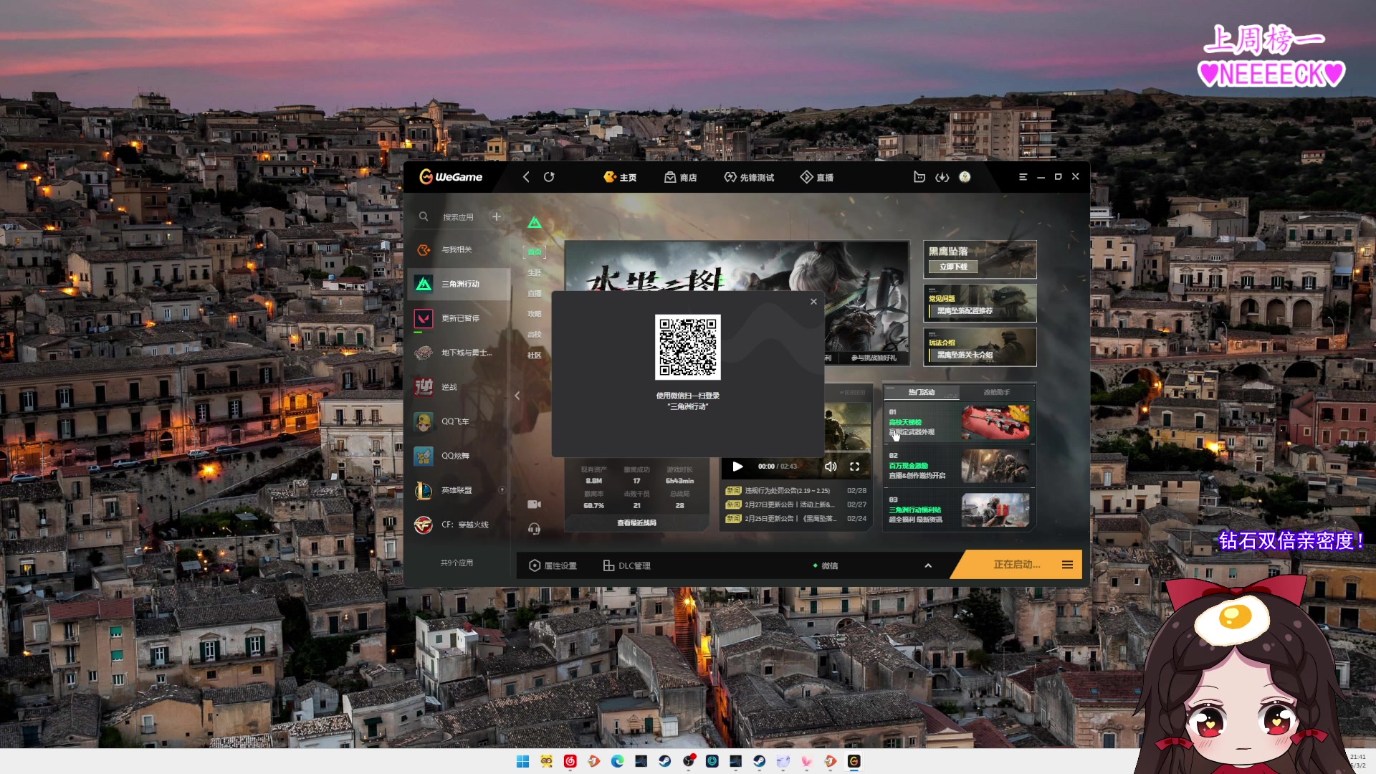Open the 黑鹰坠落关卡介绍 card
Image resolution: width=1376 pixels, height=774 pixels.
(980, 348)
